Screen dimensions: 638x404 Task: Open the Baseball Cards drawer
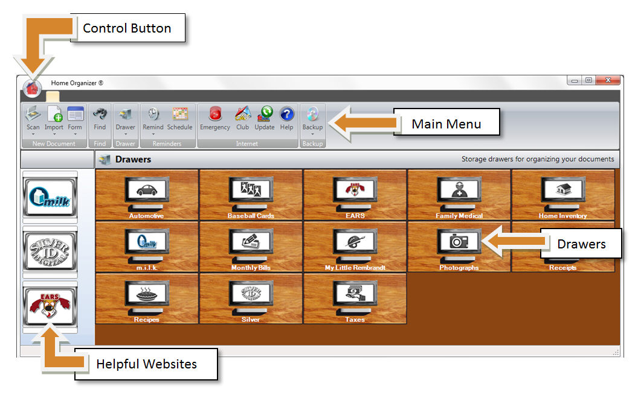[251, 195]
